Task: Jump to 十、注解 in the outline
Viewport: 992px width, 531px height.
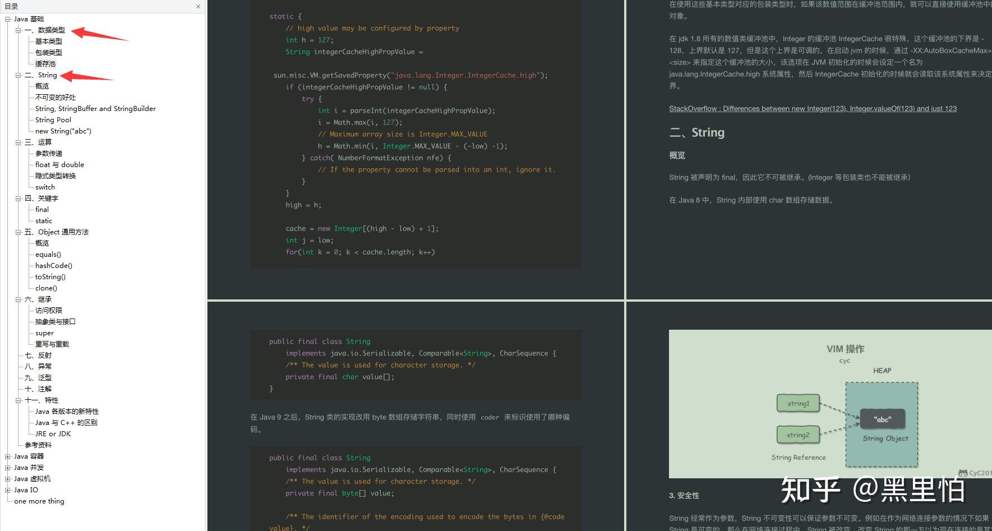Action: 38,389
